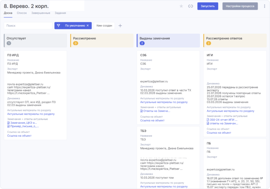Click '25.07.2026 переданы в рассмотрение' text

coord(232,87)
